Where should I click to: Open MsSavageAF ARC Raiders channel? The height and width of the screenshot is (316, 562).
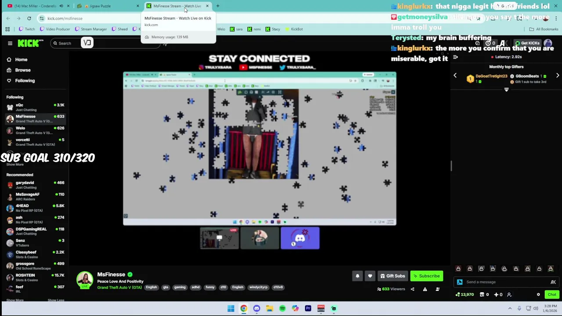coord(35,196)
